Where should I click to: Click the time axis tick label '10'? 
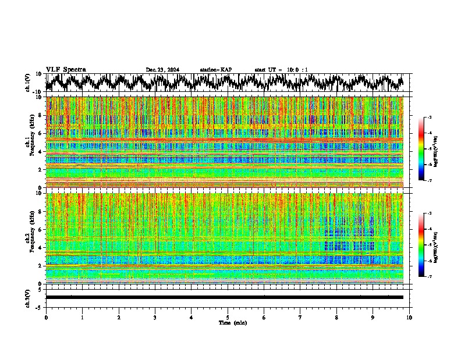click(409, 318)
